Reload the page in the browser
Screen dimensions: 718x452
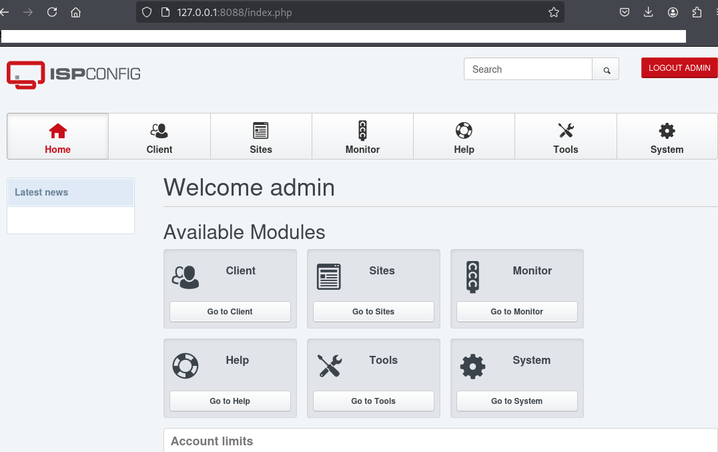52,12
